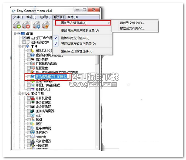Image resolution: width=186 pixels, height=160 pixels.
Task: Click the 减少内存 memory chip icon
Action: point(33,59)
